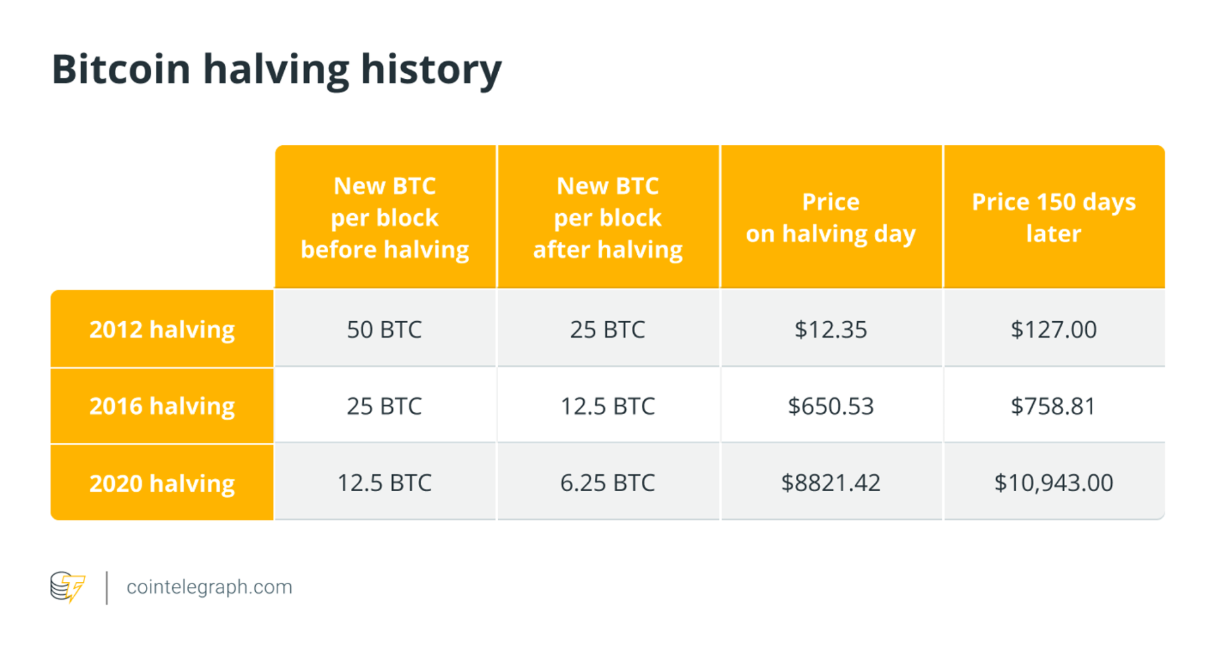Screen dimensions: 1215x655
Task: Click the $758.81 price cell
Action: [x=1053, y=406]
